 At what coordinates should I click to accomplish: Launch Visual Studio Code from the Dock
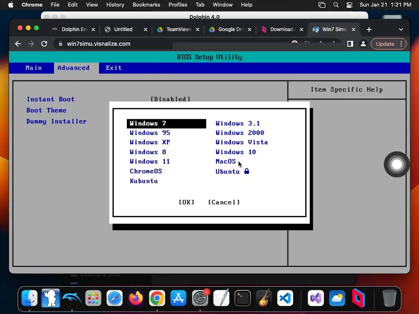(285, 298)
